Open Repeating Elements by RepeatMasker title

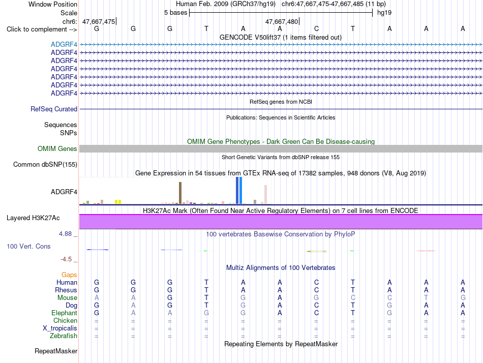point(281,344)
